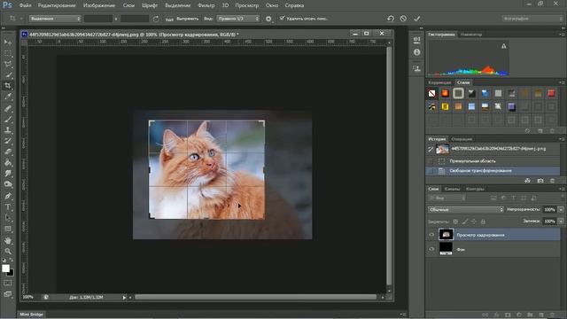Image resolution: width=567 pixels, height=319 pixels.
Task: Apply the red style swatch
Action: click(x=551, y=93)
